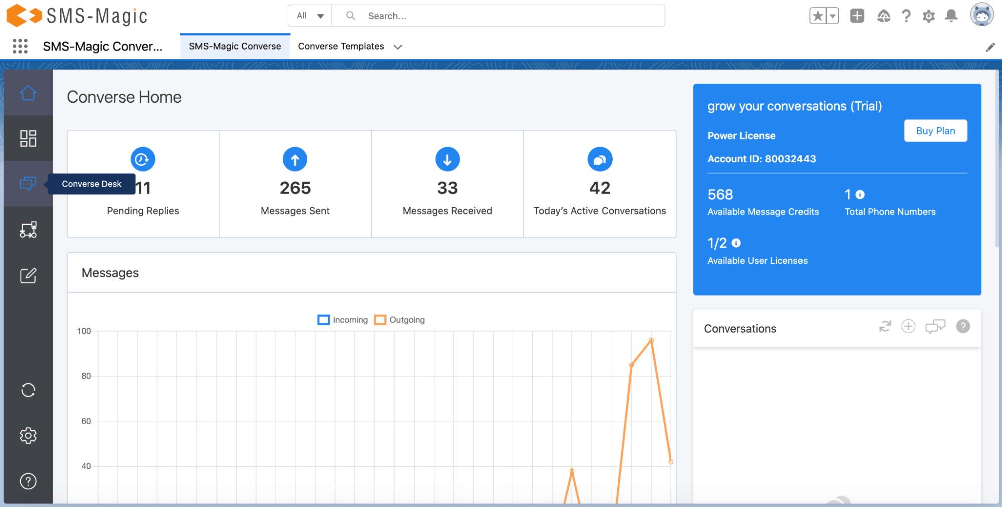
Task: Click the 1/2 user licenses value
Action: [x=717, y=243]
